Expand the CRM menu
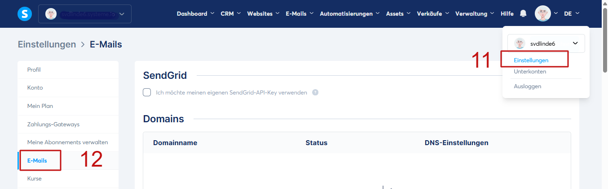Viewport: 608px width, 189px height. [x=231, y=14]
